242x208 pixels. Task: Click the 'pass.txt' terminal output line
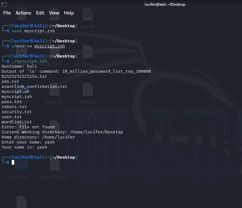tap(12, 102)
